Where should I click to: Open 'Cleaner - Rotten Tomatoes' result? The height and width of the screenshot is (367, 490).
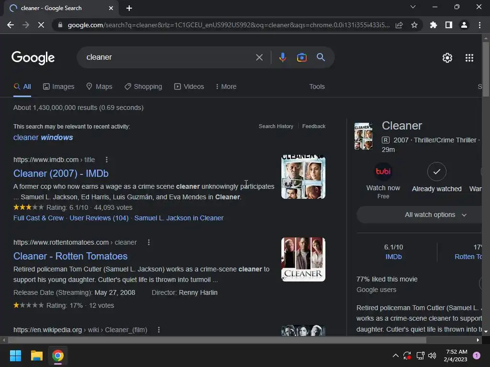click(70, 256)
